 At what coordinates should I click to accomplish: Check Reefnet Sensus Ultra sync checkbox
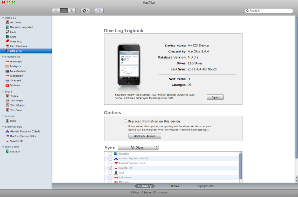[x=110, y=163]
